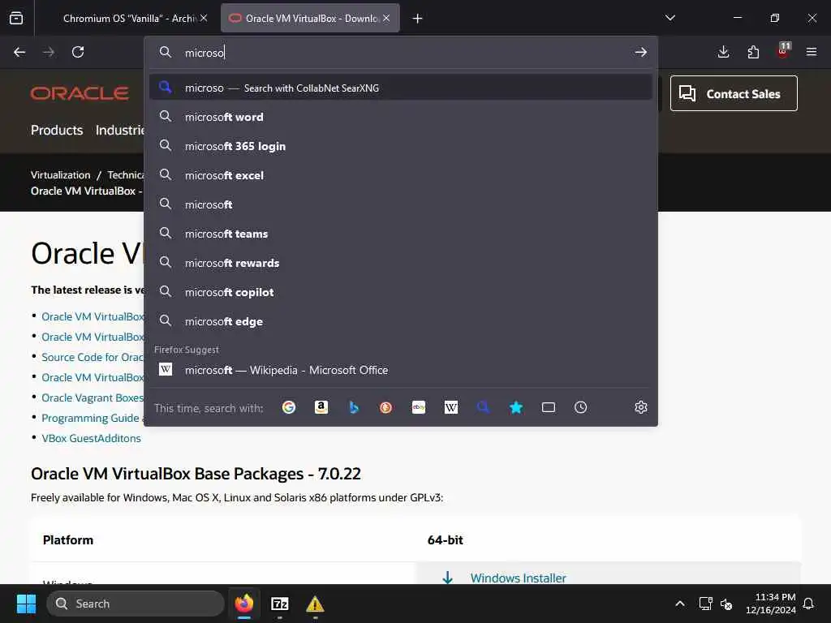Click the Windows Start button

click(26, 604)
